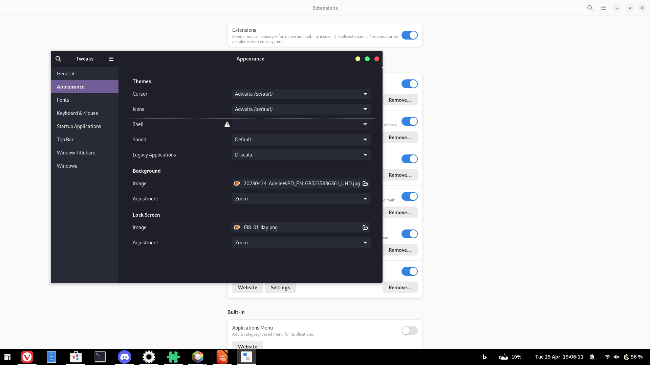Image resolution: width=650 pixels, height=365 pixels.
Task: Toggle the first extension switch above Remove
Action: pos(409,84)
